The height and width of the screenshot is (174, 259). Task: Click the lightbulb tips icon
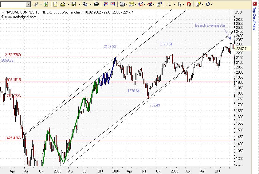coord(198,4)
